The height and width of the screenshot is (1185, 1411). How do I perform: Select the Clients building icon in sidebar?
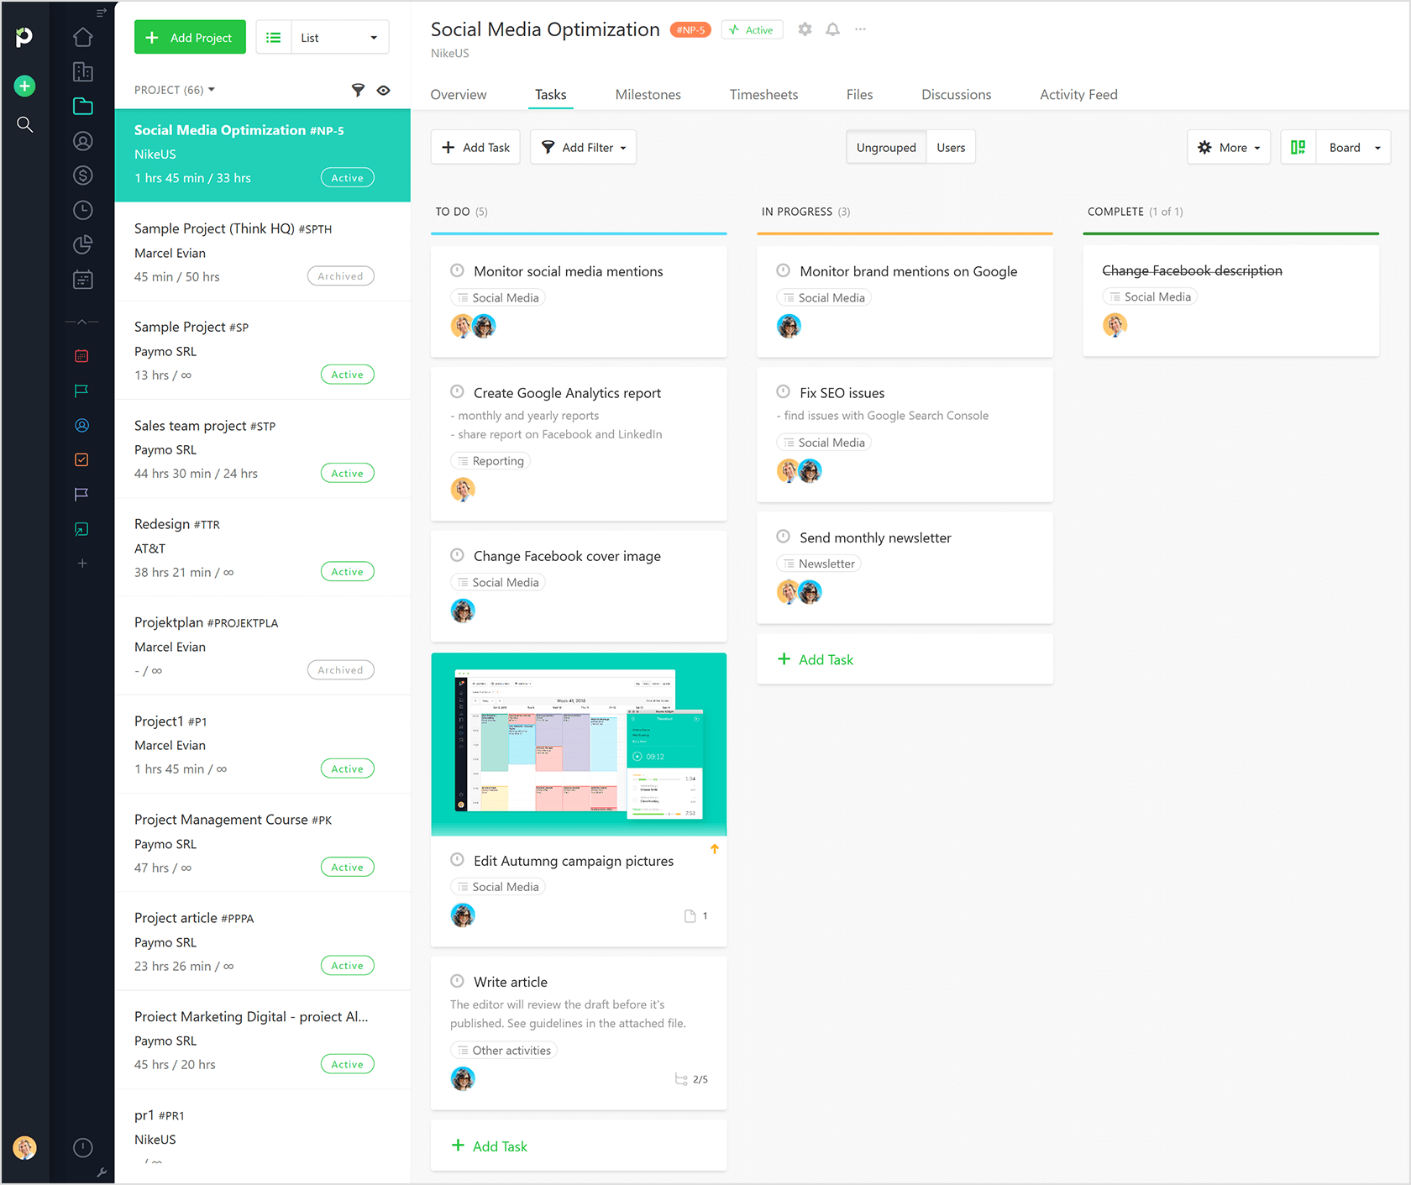[x=82, y=71]
